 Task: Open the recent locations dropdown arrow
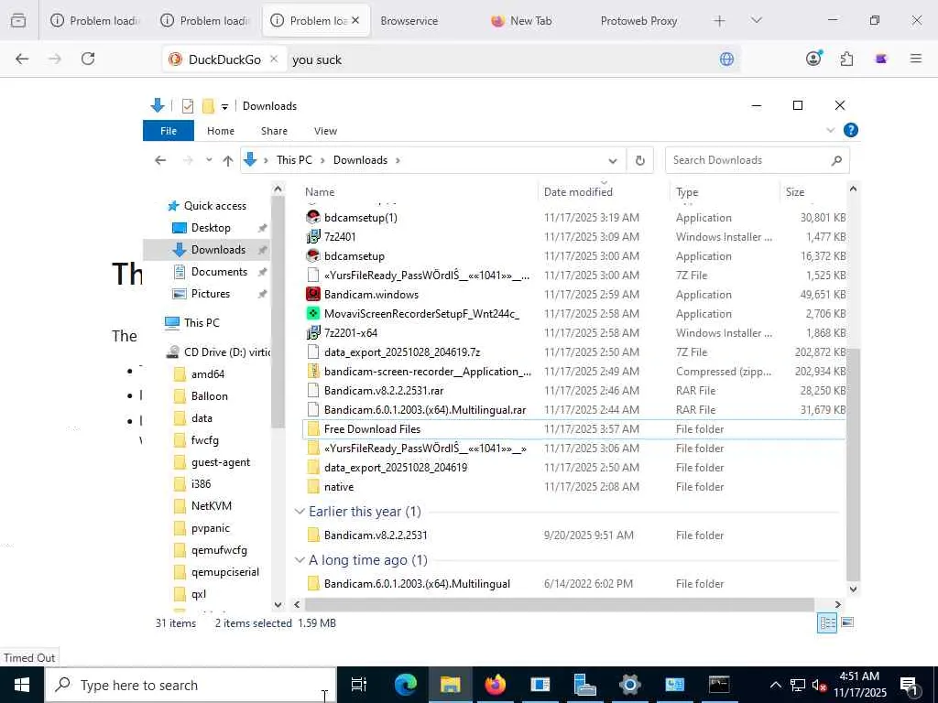(x=209, y=160)
